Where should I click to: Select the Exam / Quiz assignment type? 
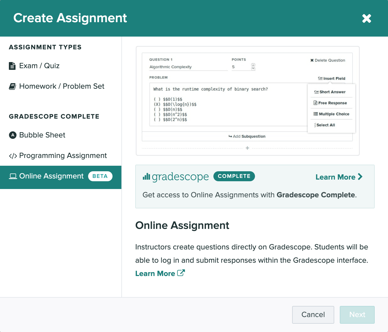34,66
